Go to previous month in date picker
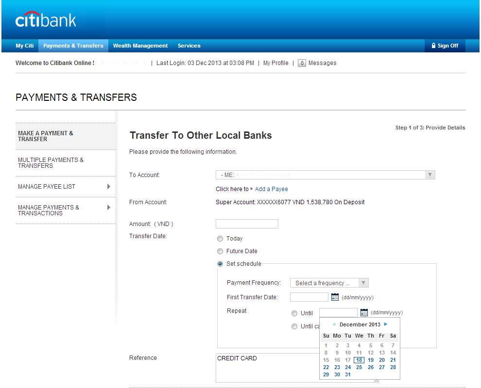Image resolution: width=481 pixels, height=388 pixels. [x=334, y=324]
